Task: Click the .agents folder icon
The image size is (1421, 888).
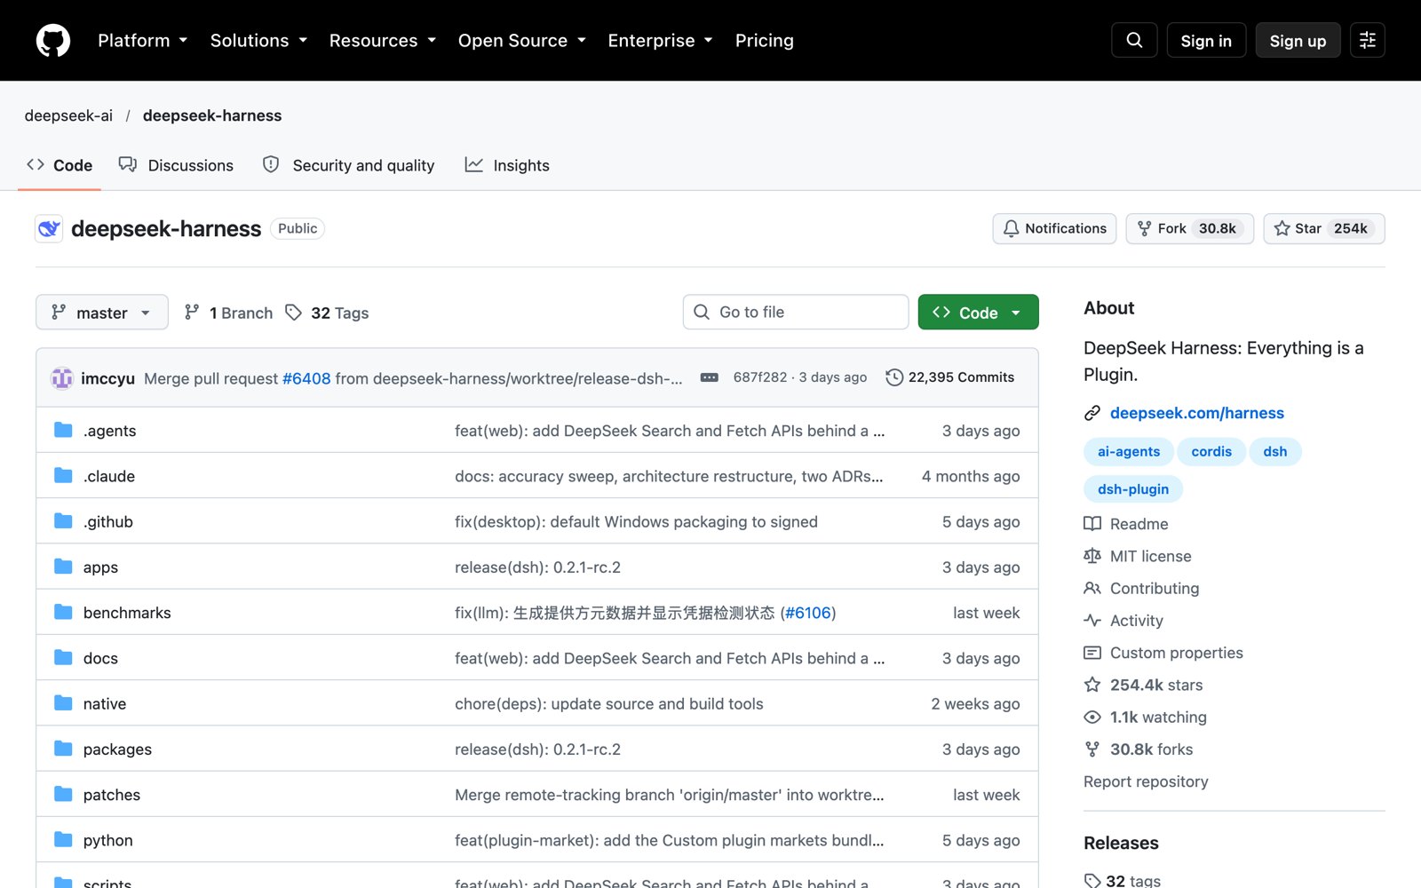Action: point(63,431)
